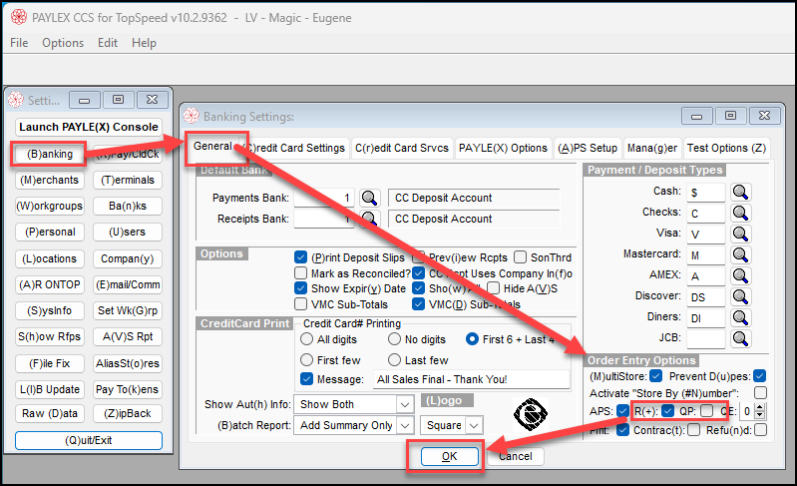Viewport: 797px width, 486px height.
Task: Click lookup magnifier next to Discover type
Action: click(740, 296)
